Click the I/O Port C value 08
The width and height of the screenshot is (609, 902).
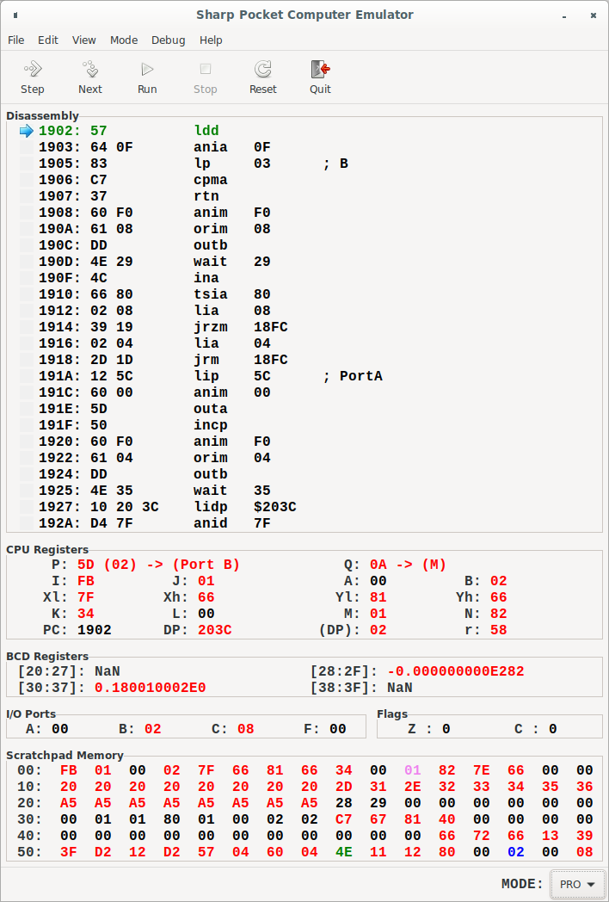click(x=245, y=729)
